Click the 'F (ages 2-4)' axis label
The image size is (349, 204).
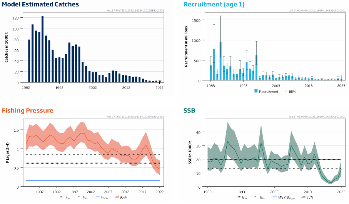point(7,153)
